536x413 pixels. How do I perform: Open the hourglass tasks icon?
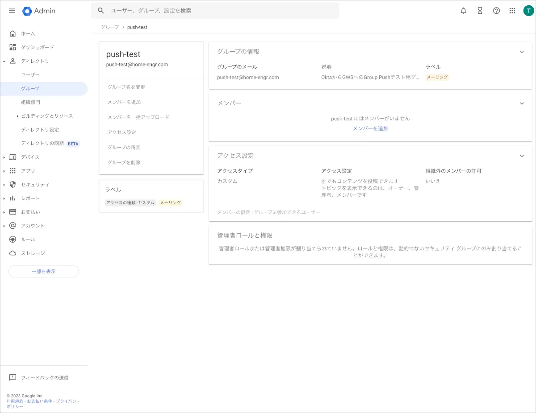(480, 11)
